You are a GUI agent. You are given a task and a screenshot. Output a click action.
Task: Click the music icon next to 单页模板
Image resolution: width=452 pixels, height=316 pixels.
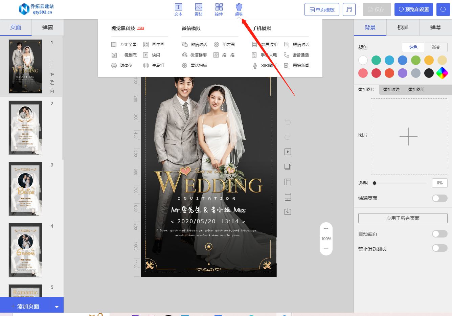(x=349, y=9)
